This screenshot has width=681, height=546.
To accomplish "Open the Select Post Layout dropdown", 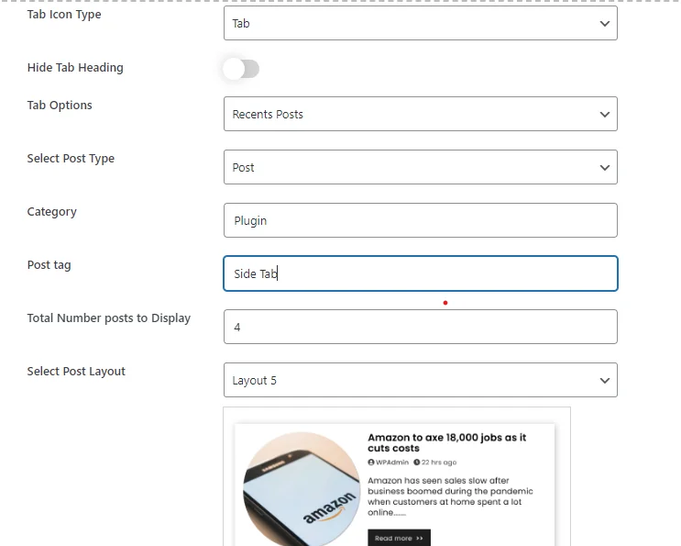I will click(420, 380).
